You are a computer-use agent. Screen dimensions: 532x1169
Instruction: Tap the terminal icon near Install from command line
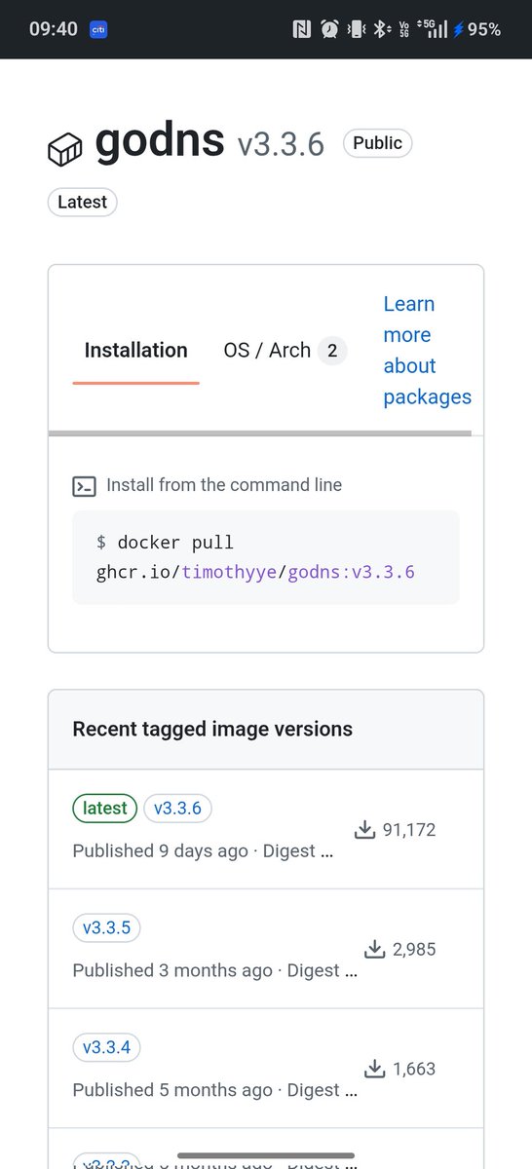(85, 485)
